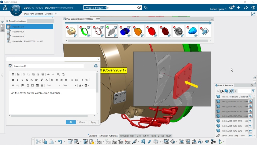Viewport: 257px width, 145px height.
Task: Click the remove format icon
Action: tap(47, 80)
